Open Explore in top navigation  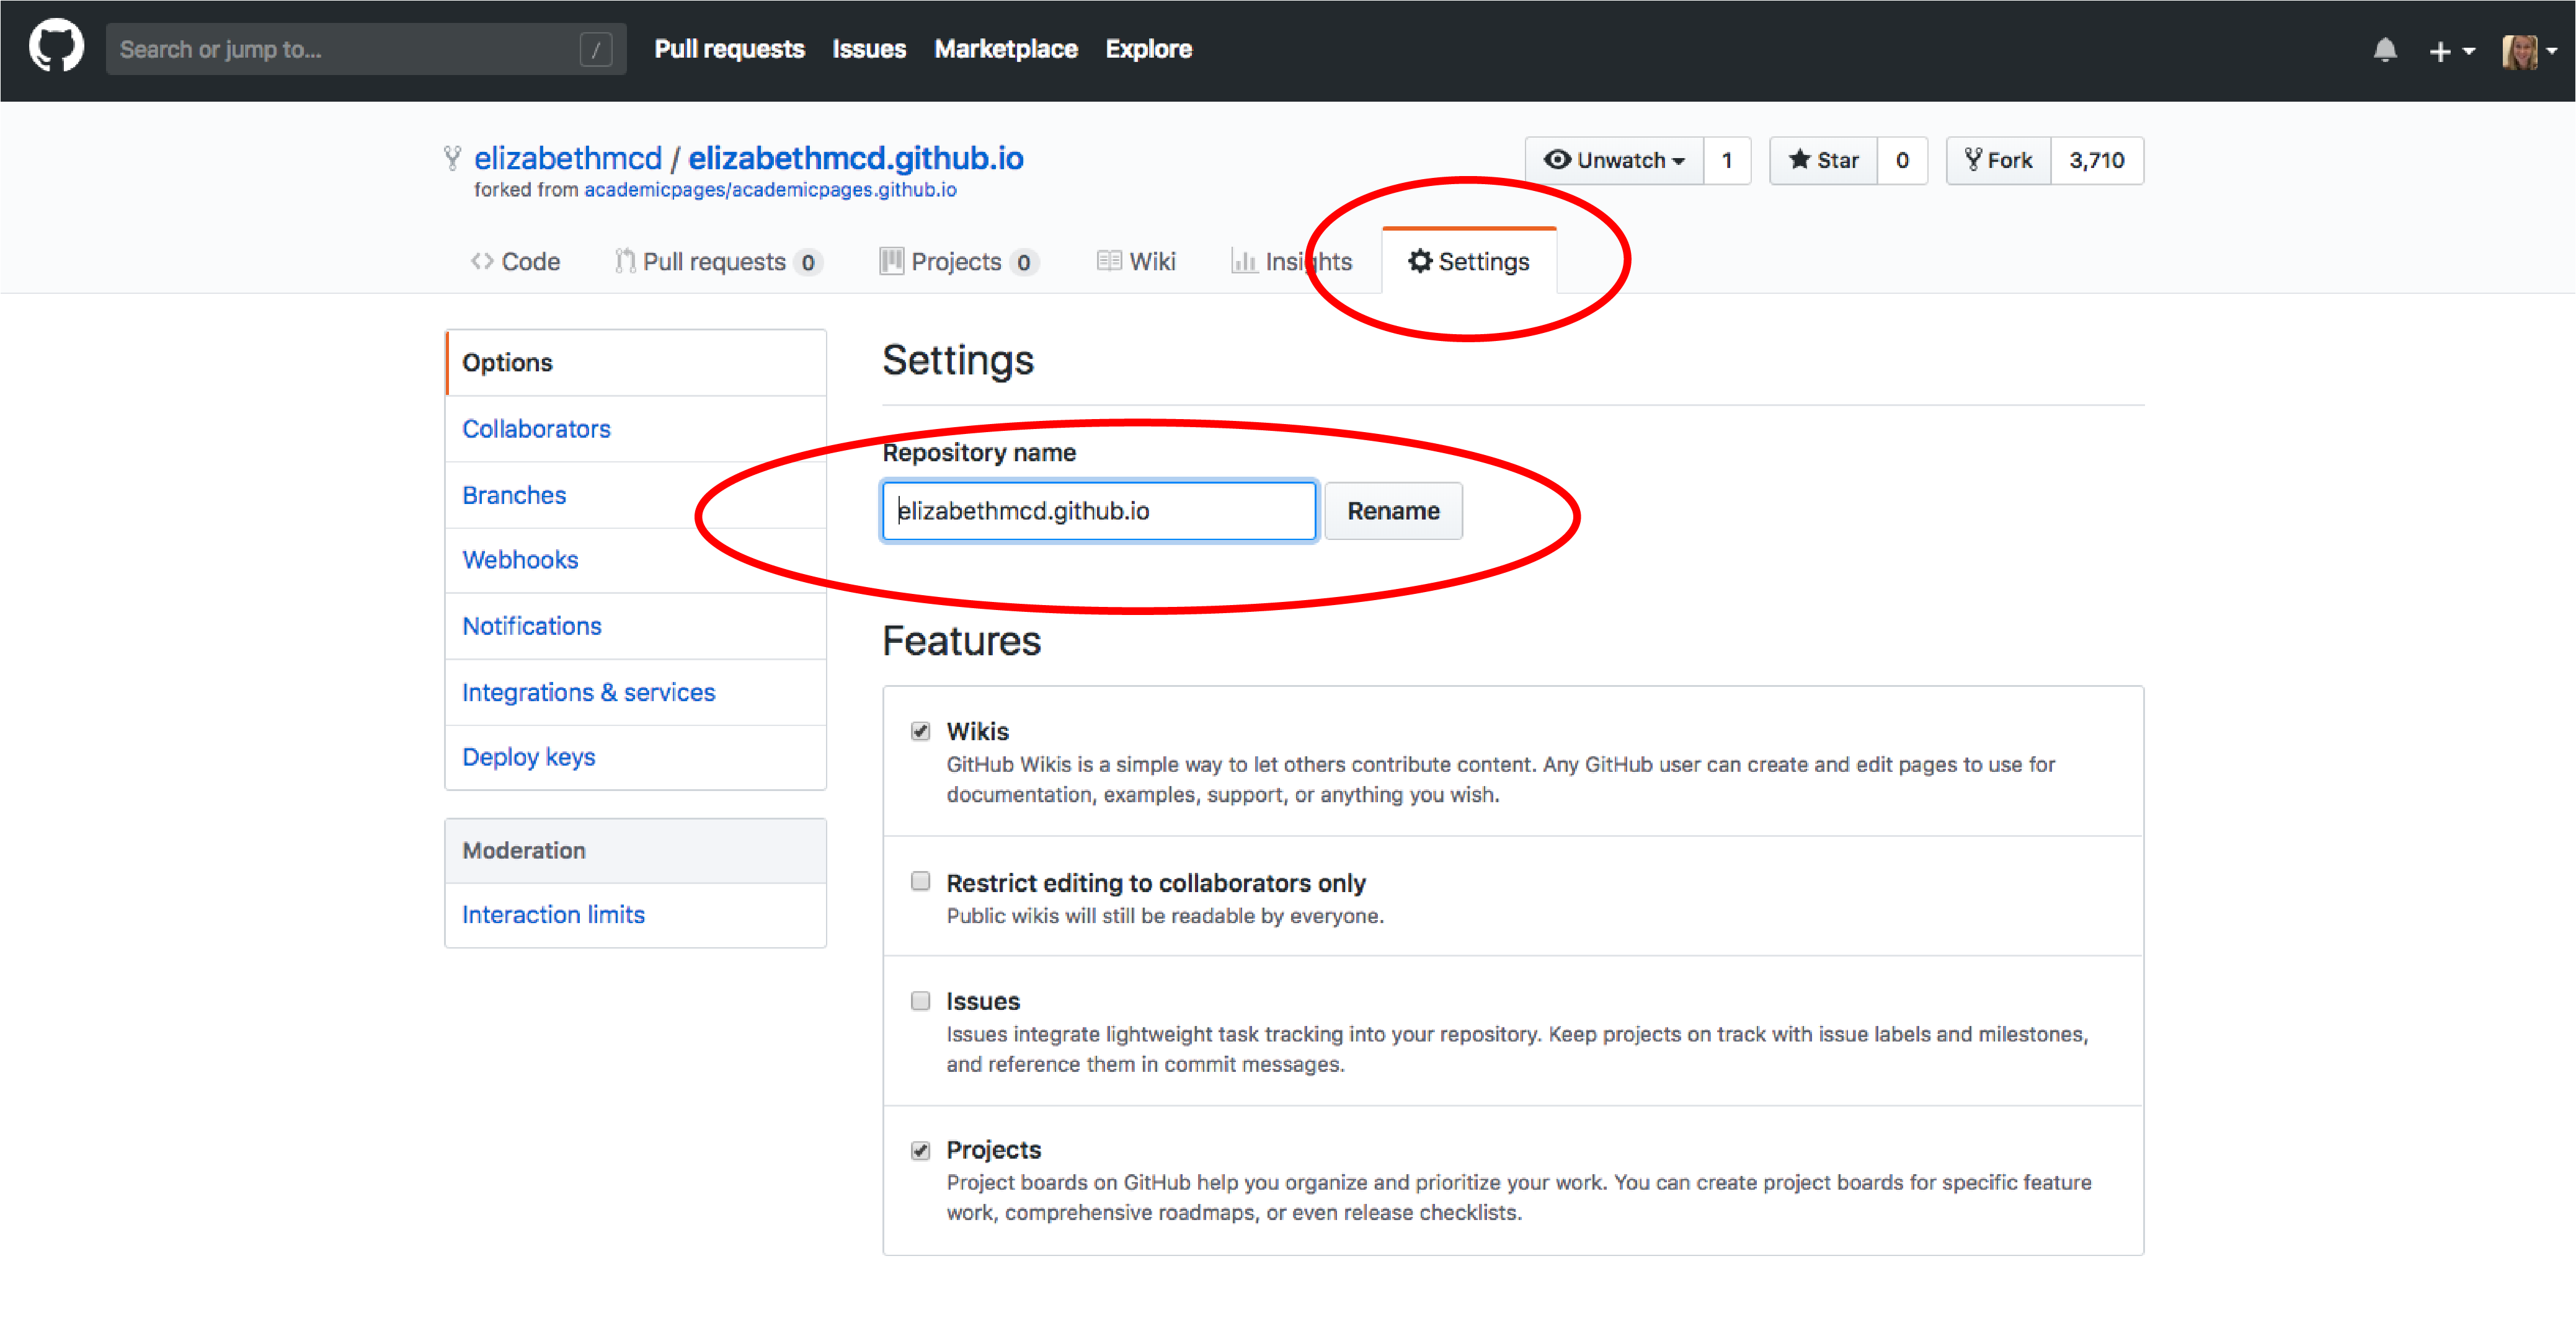click(x=1148, y=49)
